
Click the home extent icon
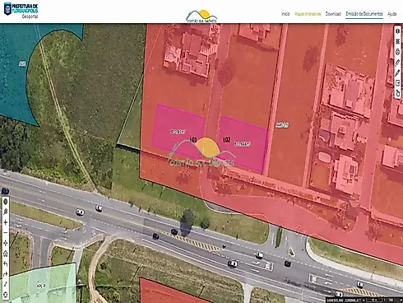pos(5,254)
